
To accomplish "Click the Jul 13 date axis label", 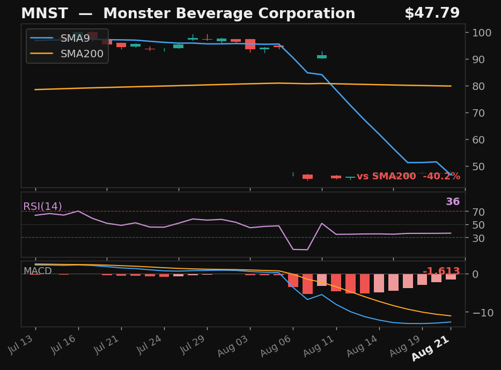I will tap(20, 345).
